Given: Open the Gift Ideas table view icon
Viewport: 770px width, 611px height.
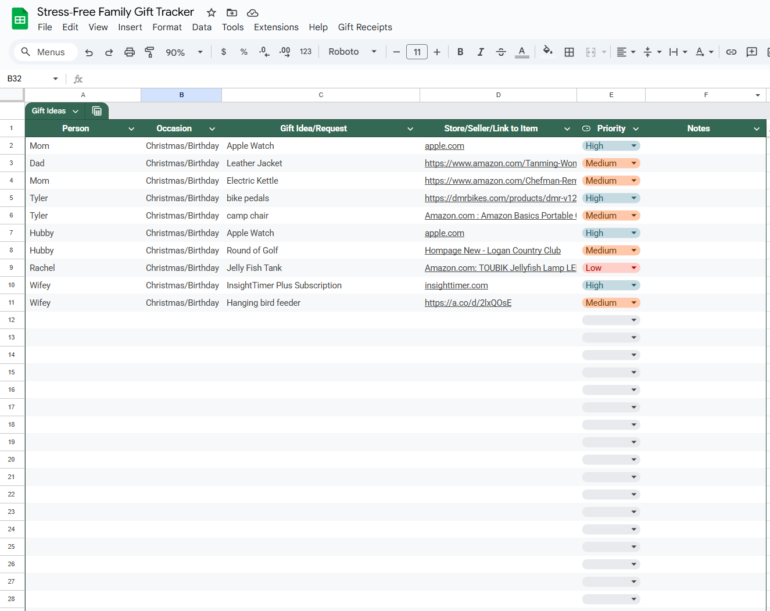Looking at the screenshot, I should [97, 111].
